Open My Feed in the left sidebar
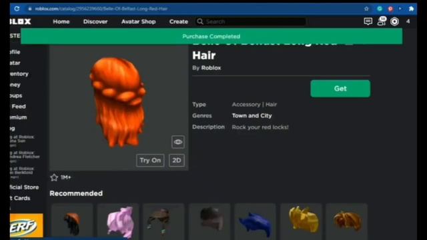The height and width of the screenshot is (240, 427). [18, 107]
